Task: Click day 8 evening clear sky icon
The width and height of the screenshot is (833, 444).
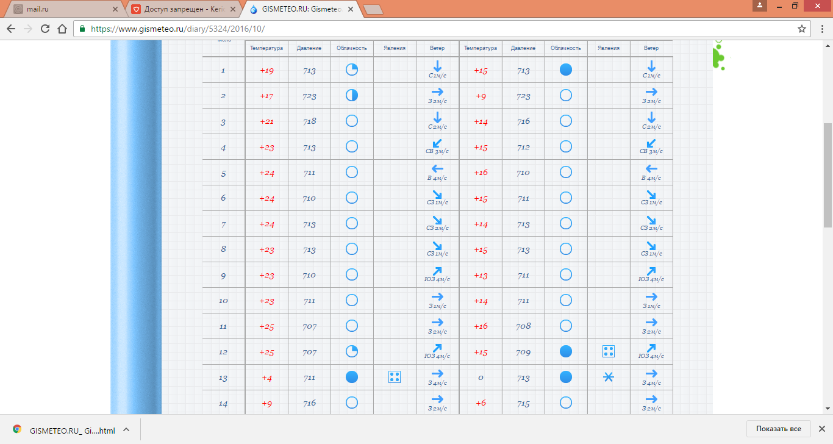Action: coord(566,249)
